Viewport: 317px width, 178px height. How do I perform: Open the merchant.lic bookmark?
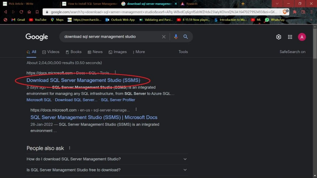(85, 19)
